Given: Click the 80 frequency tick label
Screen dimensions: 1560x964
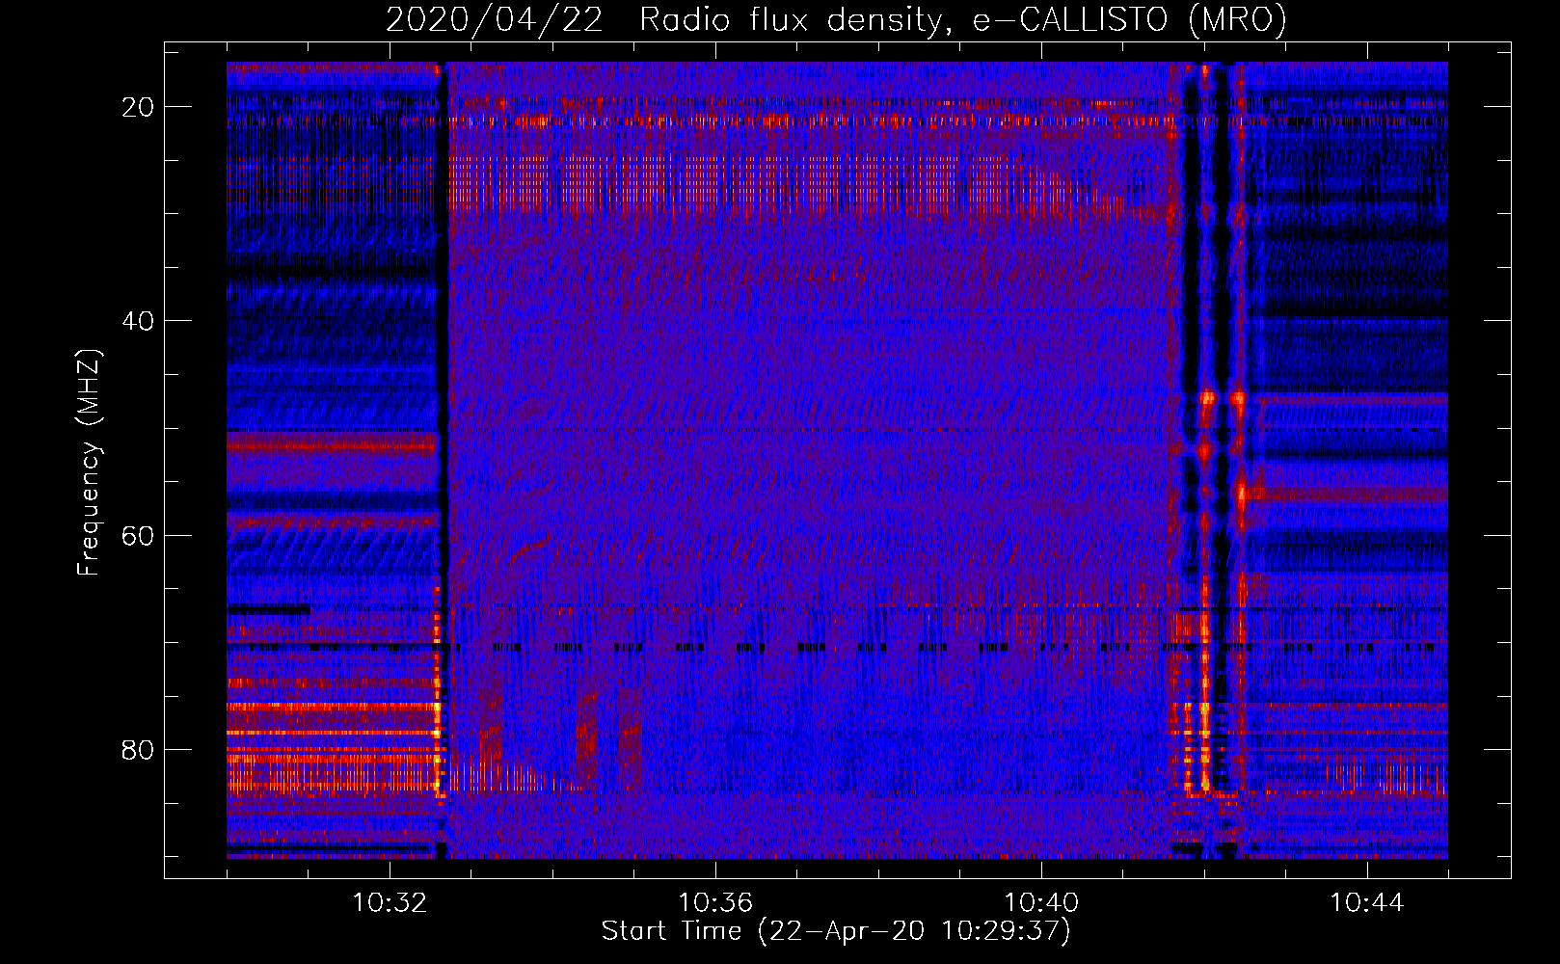Looking at the screenshot, I should pyautogui.click(x=138, y=749).
